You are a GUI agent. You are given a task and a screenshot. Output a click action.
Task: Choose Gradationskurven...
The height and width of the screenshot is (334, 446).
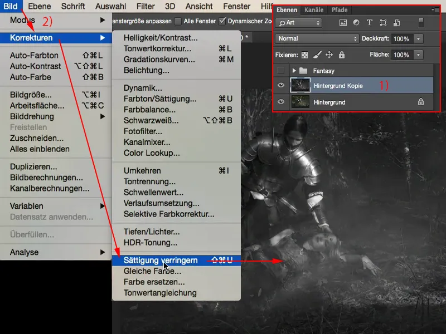click(176, 60)
